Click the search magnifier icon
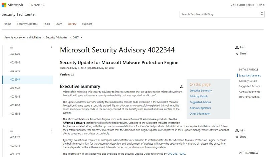The height and width of the screenshot is (157, 267). click(x=261, y=14)
